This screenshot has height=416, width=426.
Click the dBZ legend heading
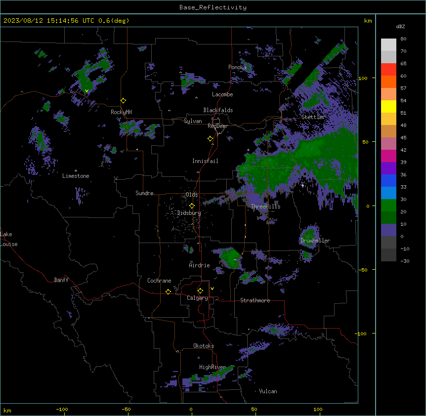(400, 26)
